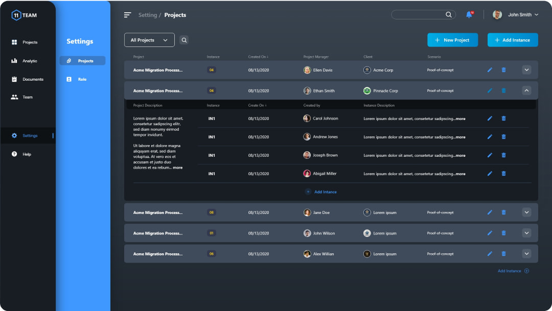Select the Role settings tab
The image size is (552, 311).
82,79
